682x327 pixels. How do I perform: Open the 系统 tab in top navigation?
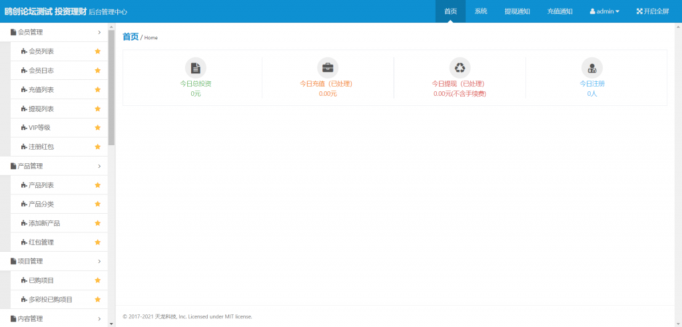(481, 11)
